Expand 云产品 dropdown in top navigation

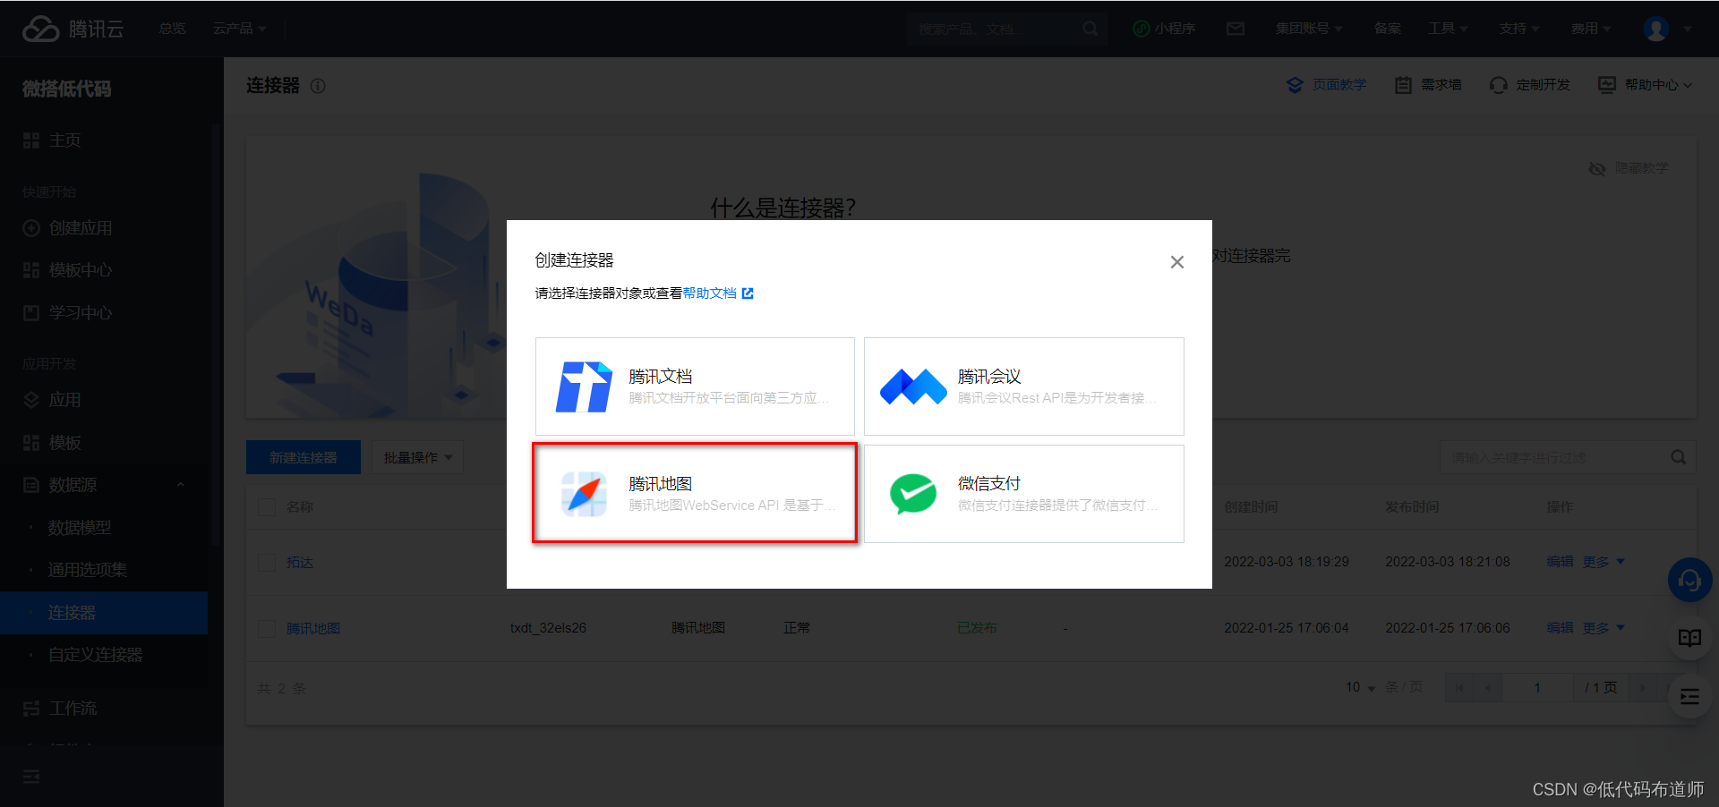(x=239, y=29)
